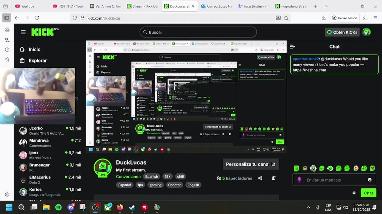Click the Buscar search field
This screenshot has width=382, height=214.
click(x=198, y=32)
